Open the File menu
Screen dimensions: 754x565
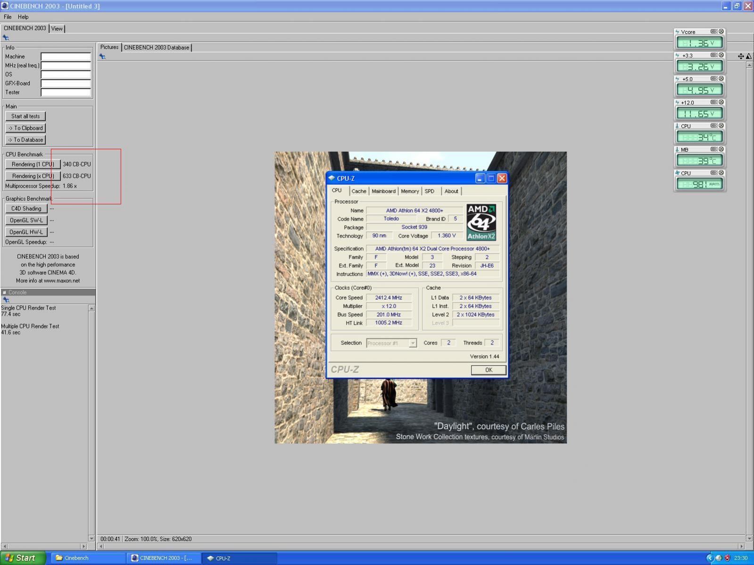(8, 17)
